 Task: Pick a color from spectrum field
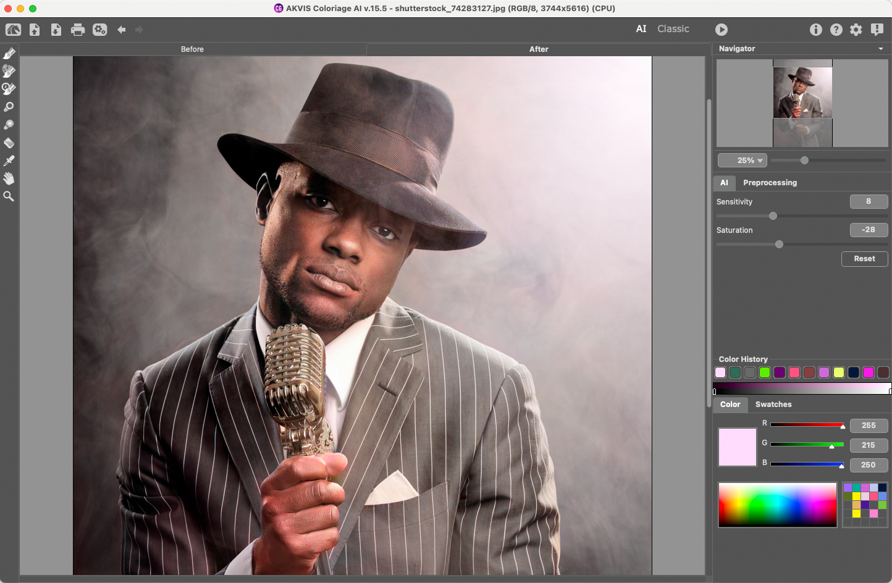777,505
